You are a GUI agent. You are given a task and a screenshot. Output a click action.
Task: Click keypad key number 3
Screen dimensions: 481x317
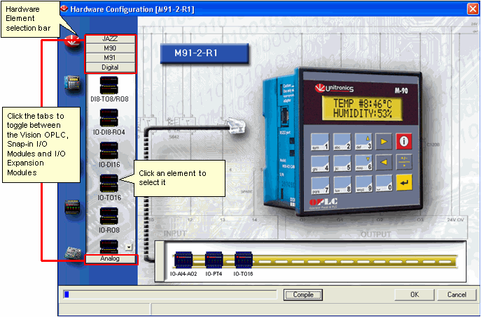click(363, 141)
